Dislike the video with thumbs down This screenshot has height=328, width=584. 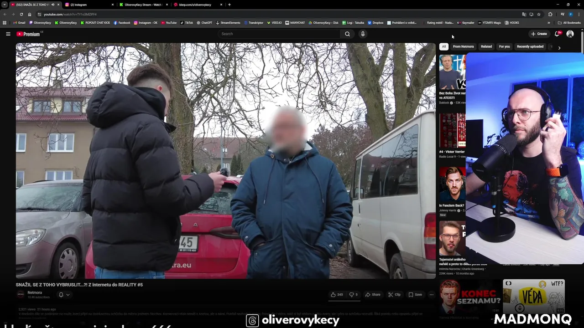pos(353,295)
